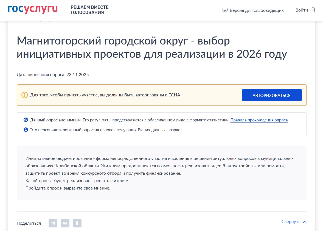Click the orange exclamation warning icon
This screenshot has height=231, width=323.
(25, 95)
